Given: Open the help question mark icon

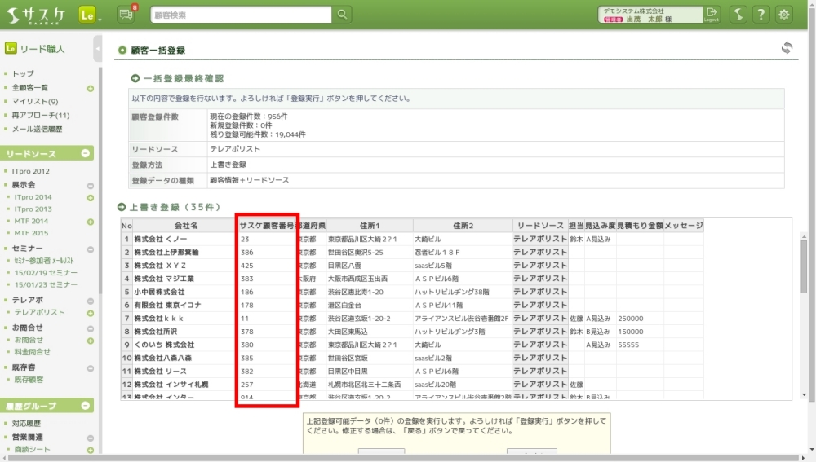Looking at the screenshot, I should coord(760,15).
